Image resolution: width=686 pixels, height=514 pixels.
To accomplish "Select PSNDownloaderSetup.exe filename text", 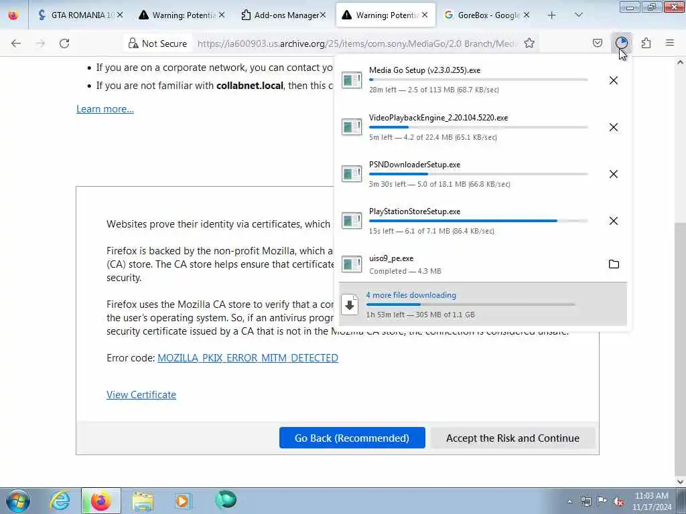I will [415, 165].
